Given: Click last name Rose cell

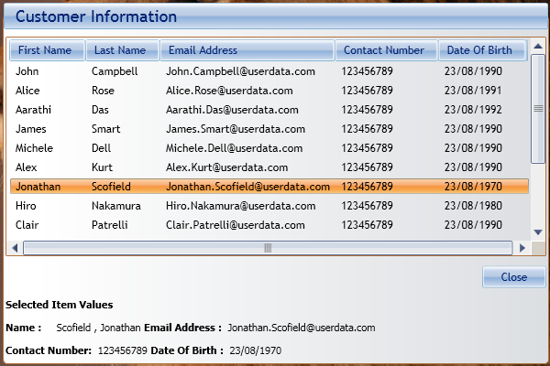Looking at the screenshot, I should tap(103, 91).
